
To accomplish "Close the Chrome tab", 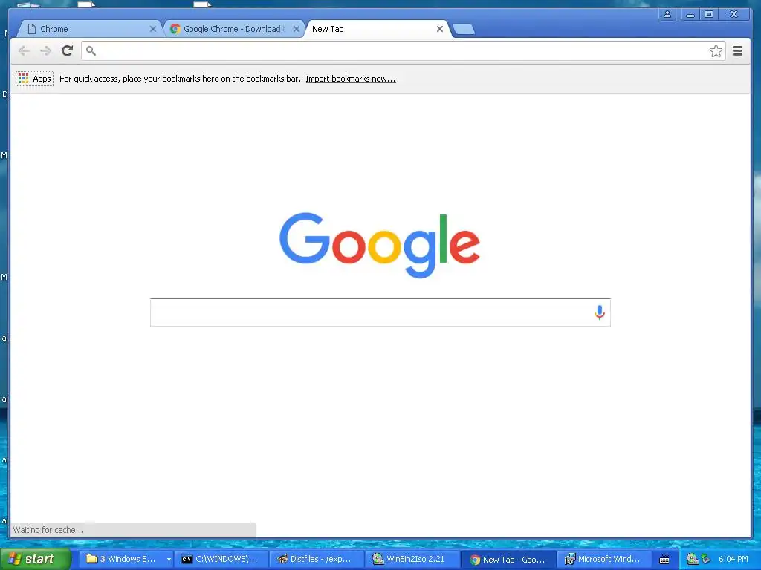I will 153,29.
